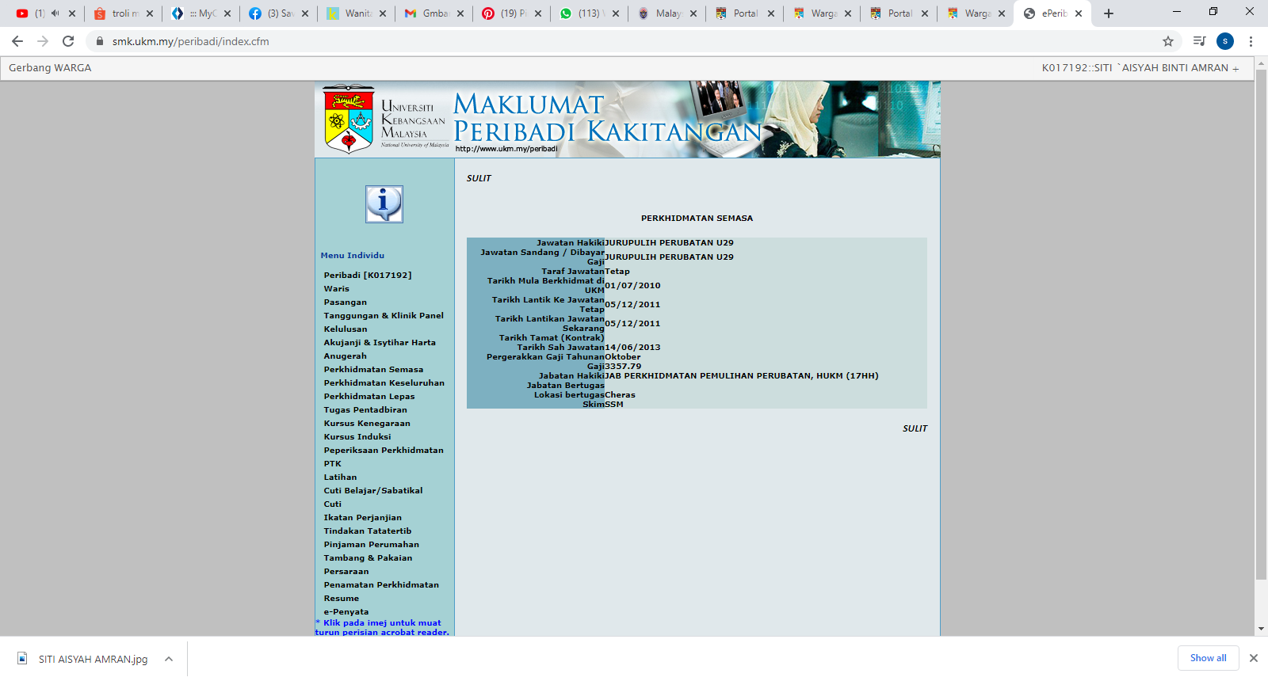The image size is (1268, 681).
Task: Open a new browser tab
Action: tap(1109, 13)
